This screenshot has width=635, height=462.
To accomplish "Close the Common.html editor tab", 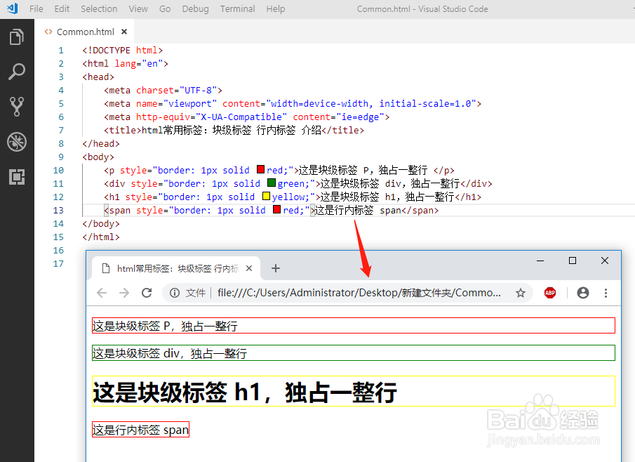I will point(124,31).
